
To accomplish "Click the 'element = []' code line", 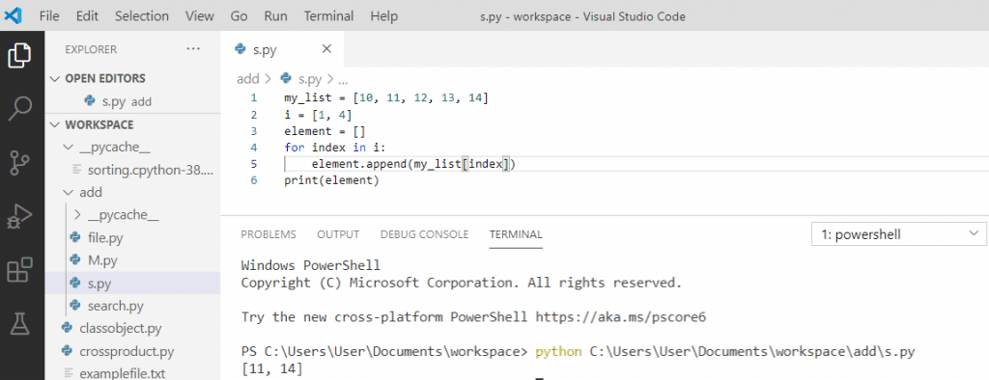I will [325, 132].
